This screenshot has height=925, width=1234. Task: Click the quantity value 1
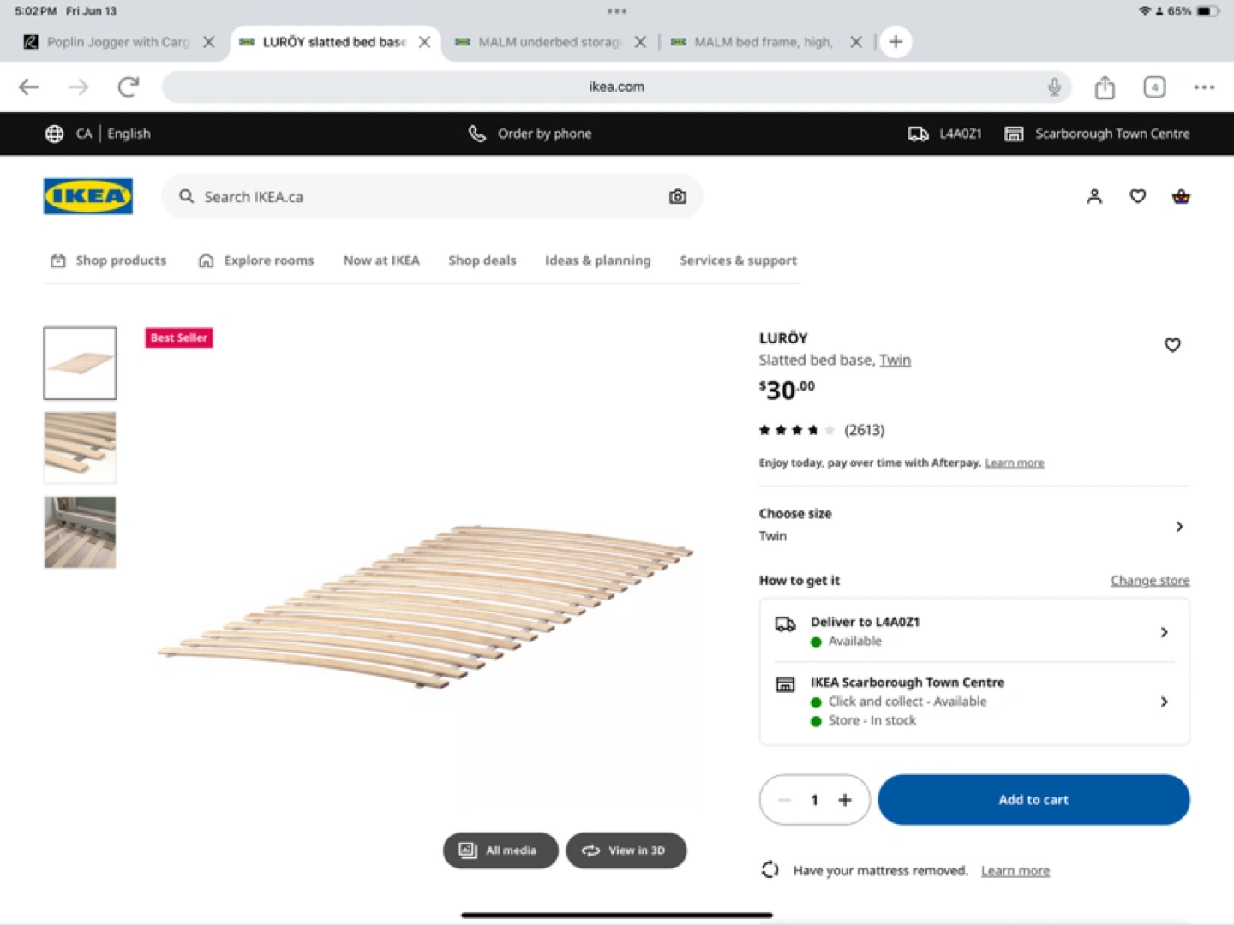814,800
